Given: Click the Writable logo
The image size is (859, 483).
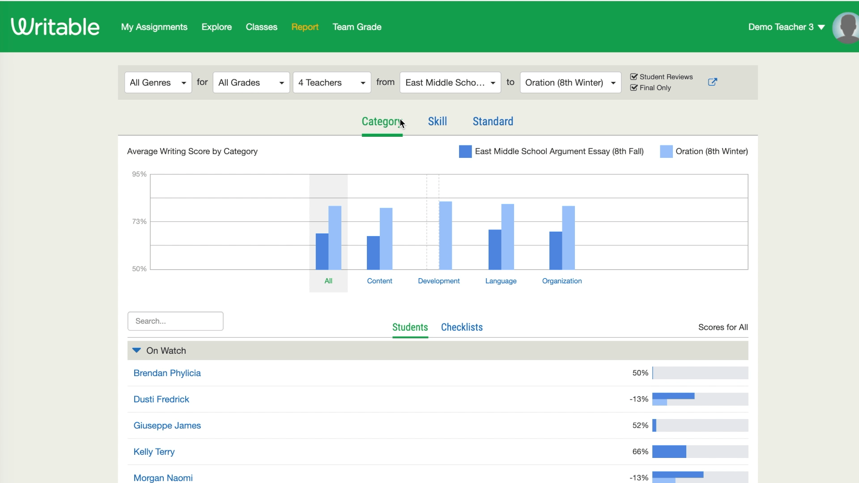Looking at the screenshot, I should 55,26.
